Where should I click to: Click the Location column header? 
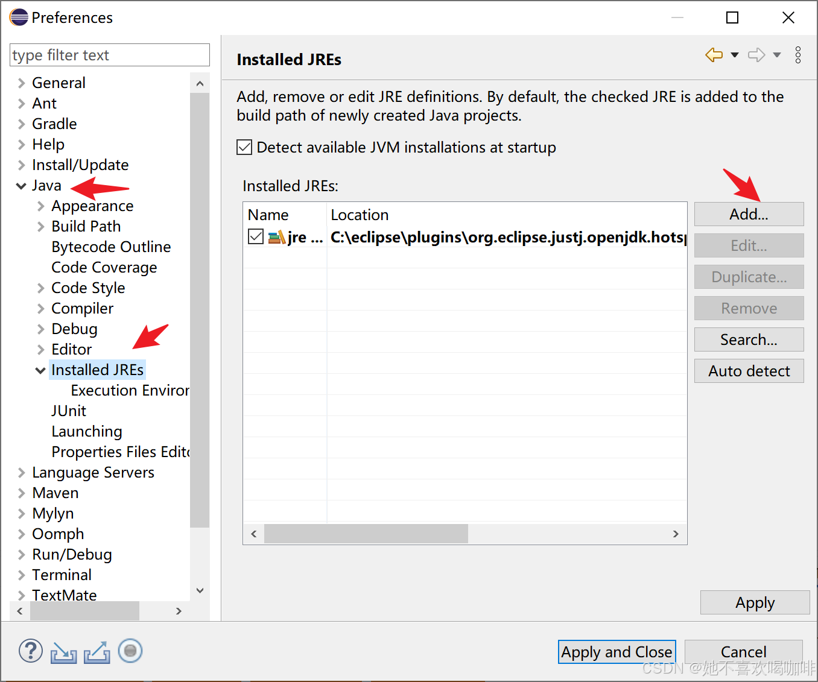pos(507,215)
